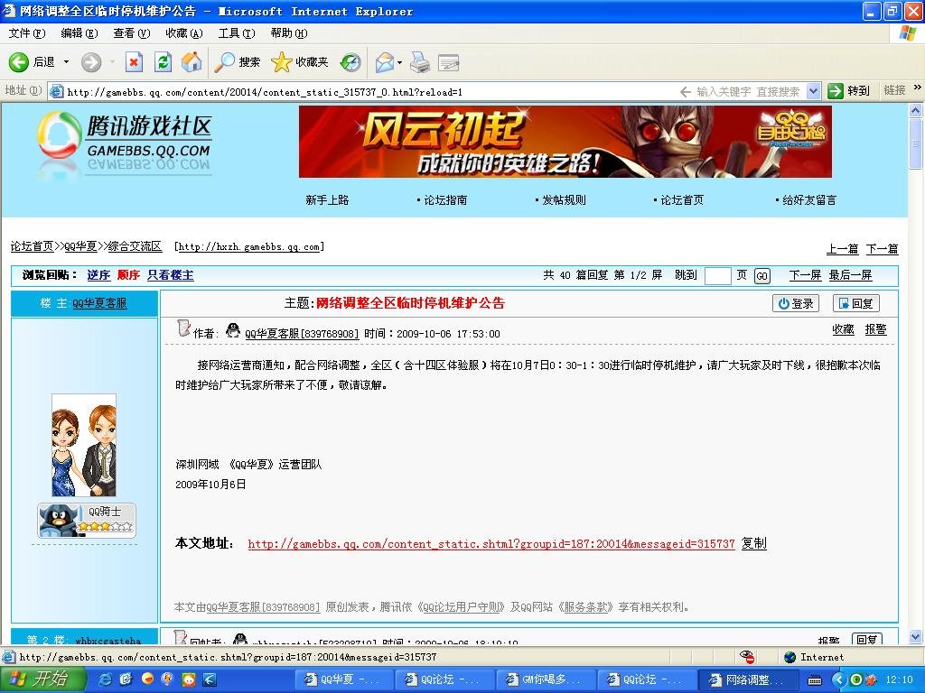925x693 pixels.
Task: Click the 上一篇 link
Action: [842, 249]
